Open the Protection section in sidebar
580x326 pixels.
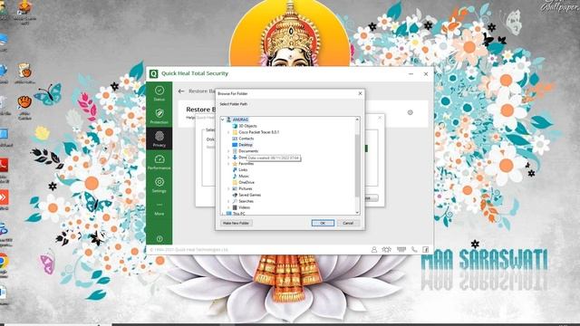159,116
